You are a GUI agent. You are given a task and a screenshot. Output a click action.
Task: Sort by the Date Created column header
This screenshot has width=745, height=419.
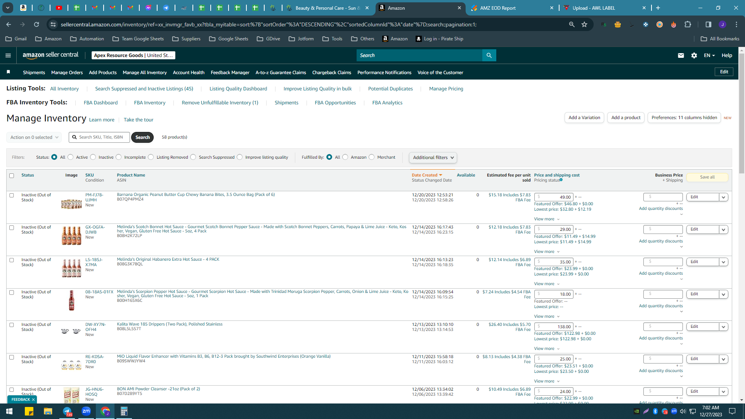pos(427,175)
